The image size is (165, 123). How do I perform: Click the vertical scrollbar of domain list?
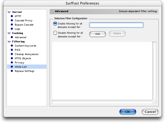tap(154, 71)
